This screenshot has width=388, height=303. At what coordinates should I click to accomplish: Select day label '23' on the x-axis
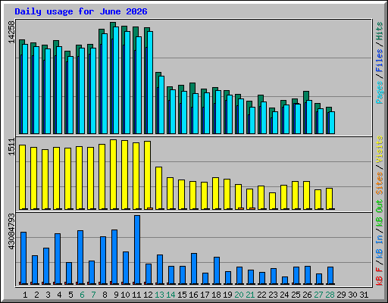(x=273, y=295)
